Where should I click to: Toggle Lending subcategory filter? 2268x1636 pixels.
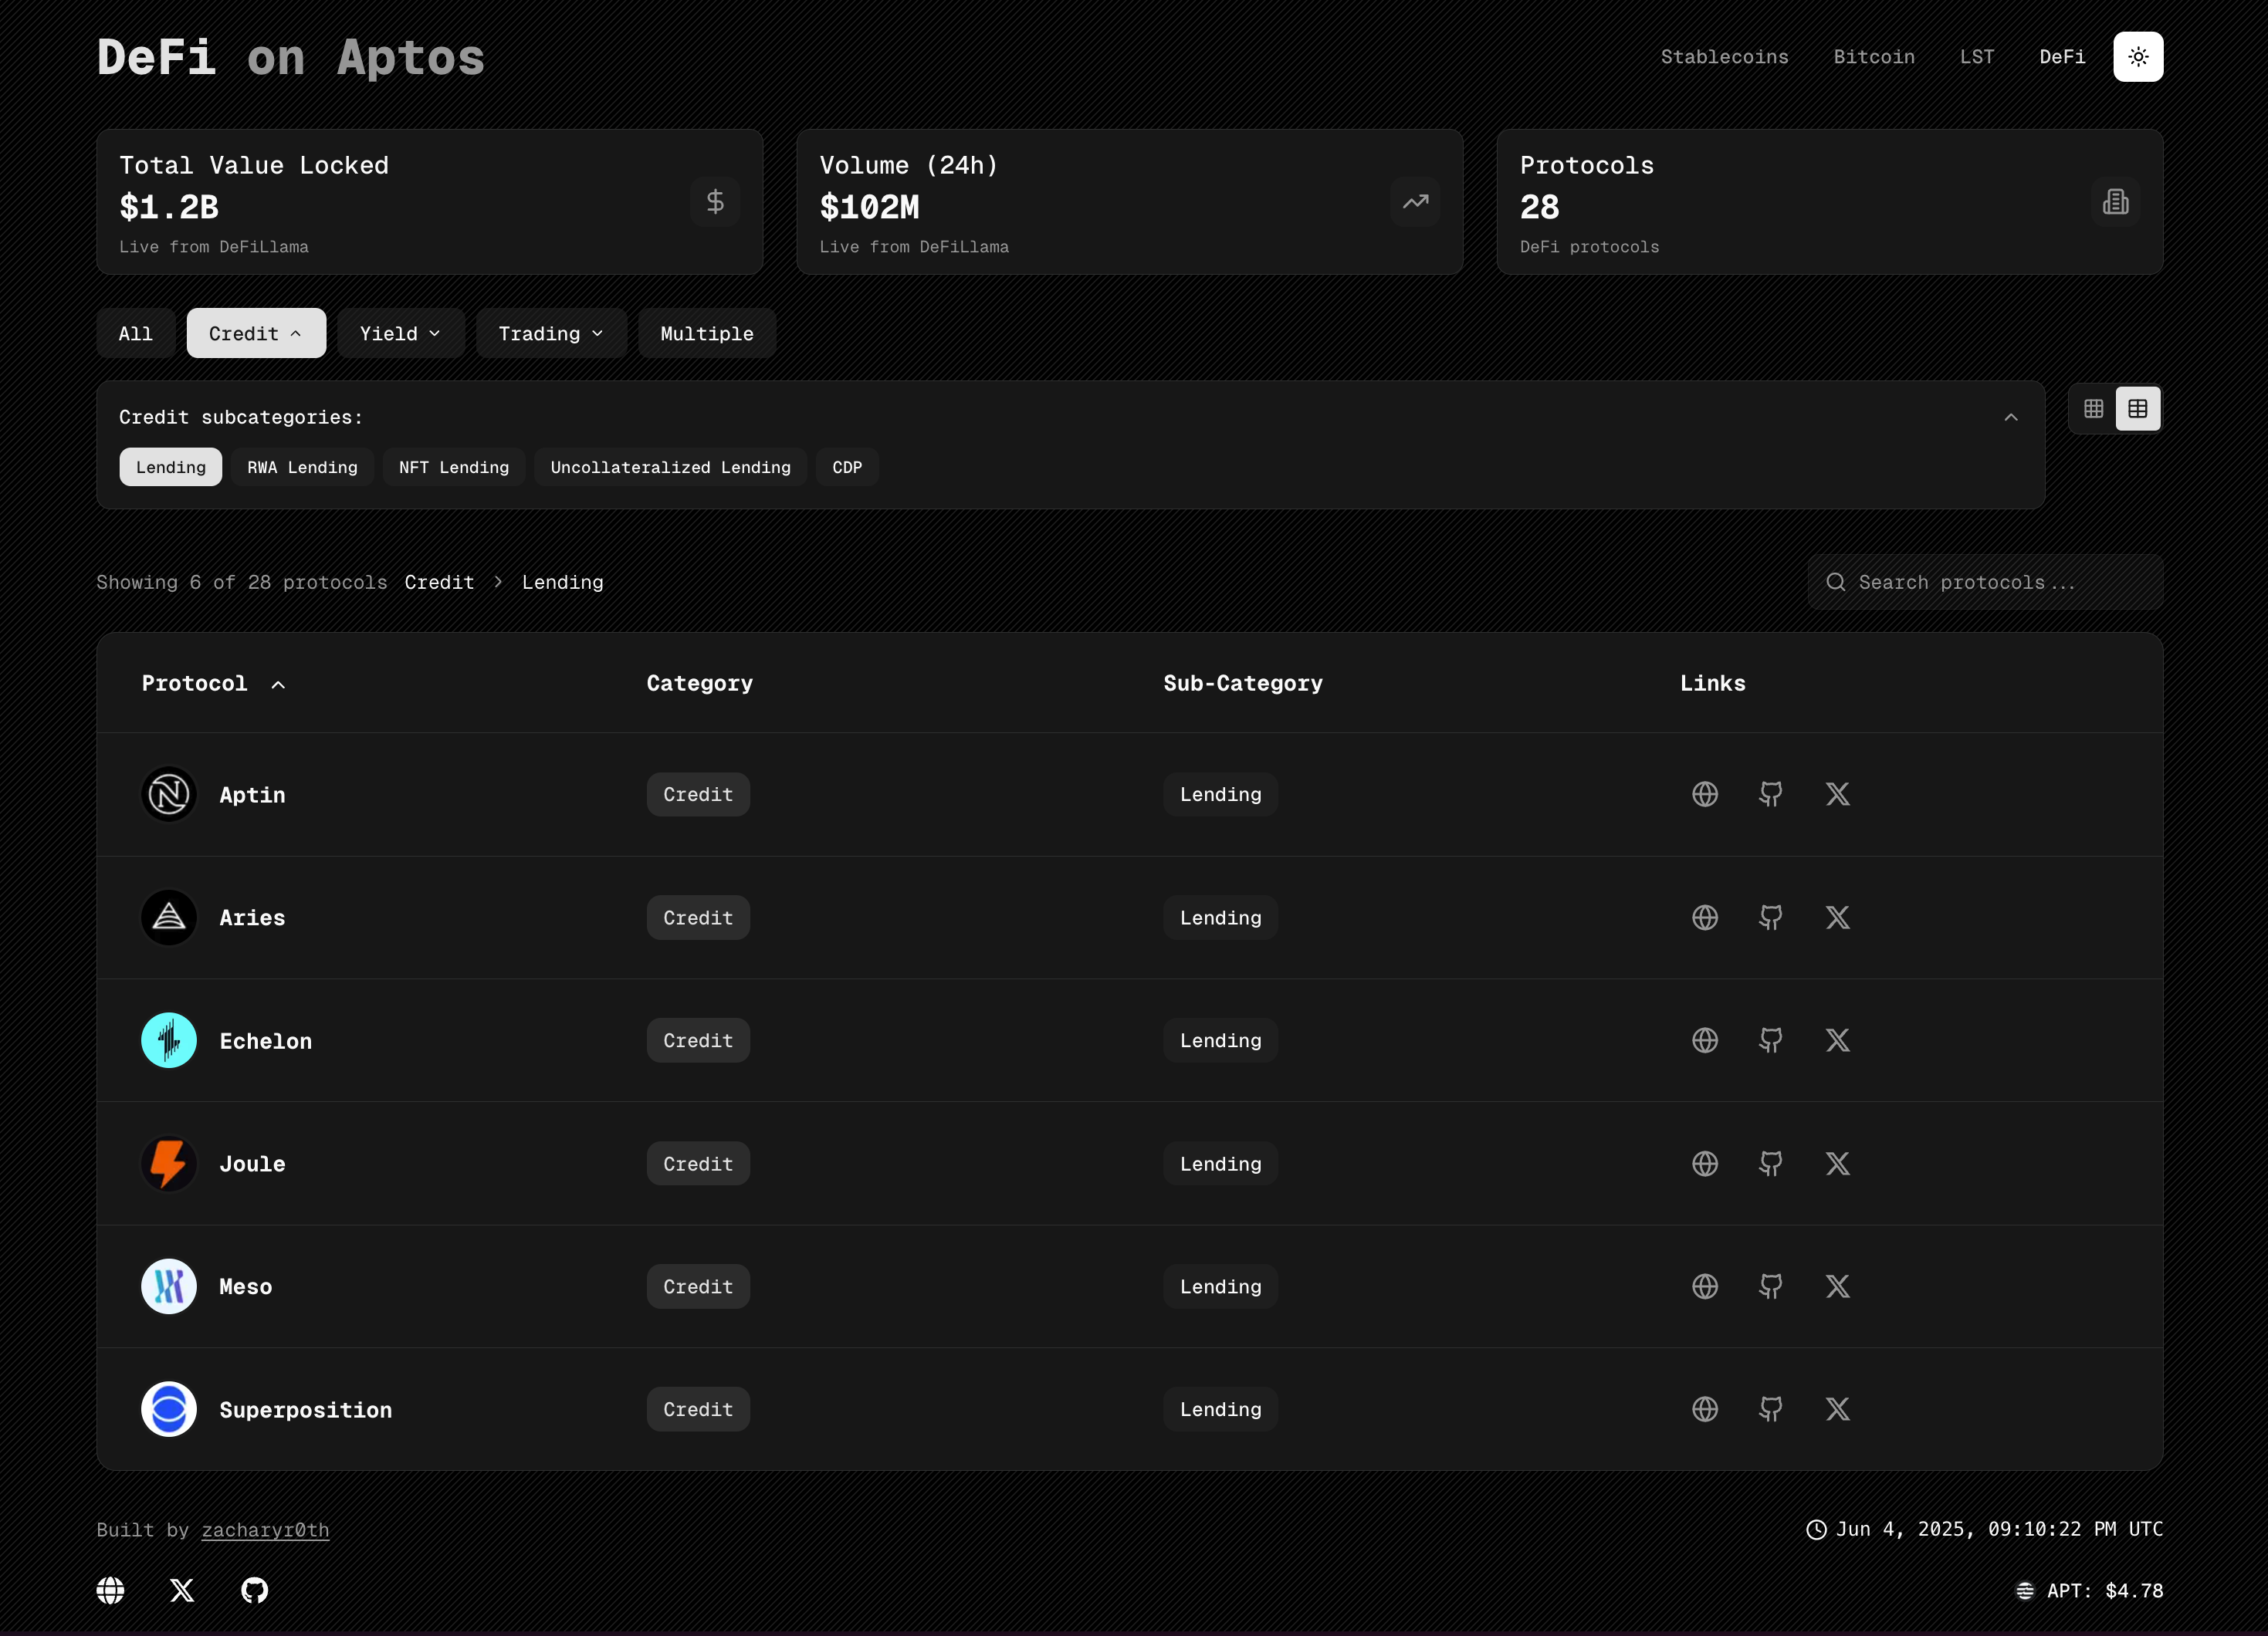(171, 467)
